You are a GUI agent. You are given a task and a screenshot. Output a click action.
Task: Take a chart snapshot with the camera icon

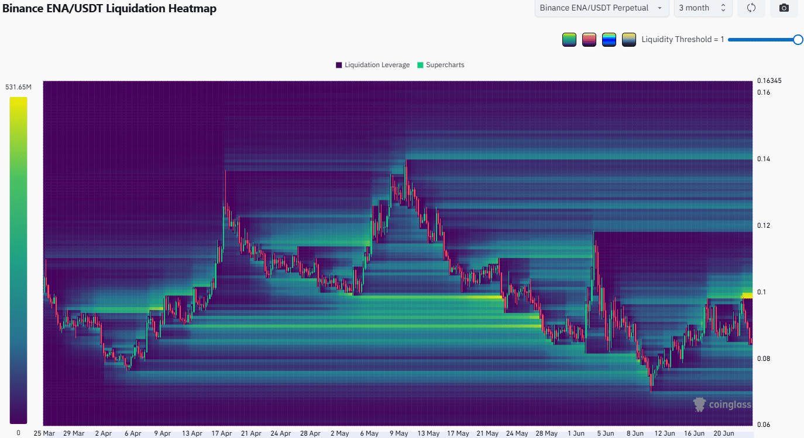[784, 8]
